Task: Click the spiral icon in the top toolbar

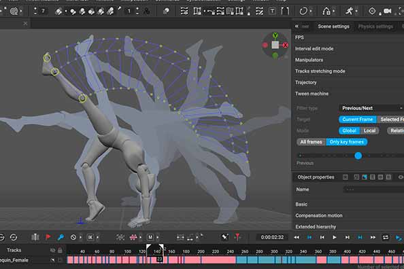Action: 14,11
